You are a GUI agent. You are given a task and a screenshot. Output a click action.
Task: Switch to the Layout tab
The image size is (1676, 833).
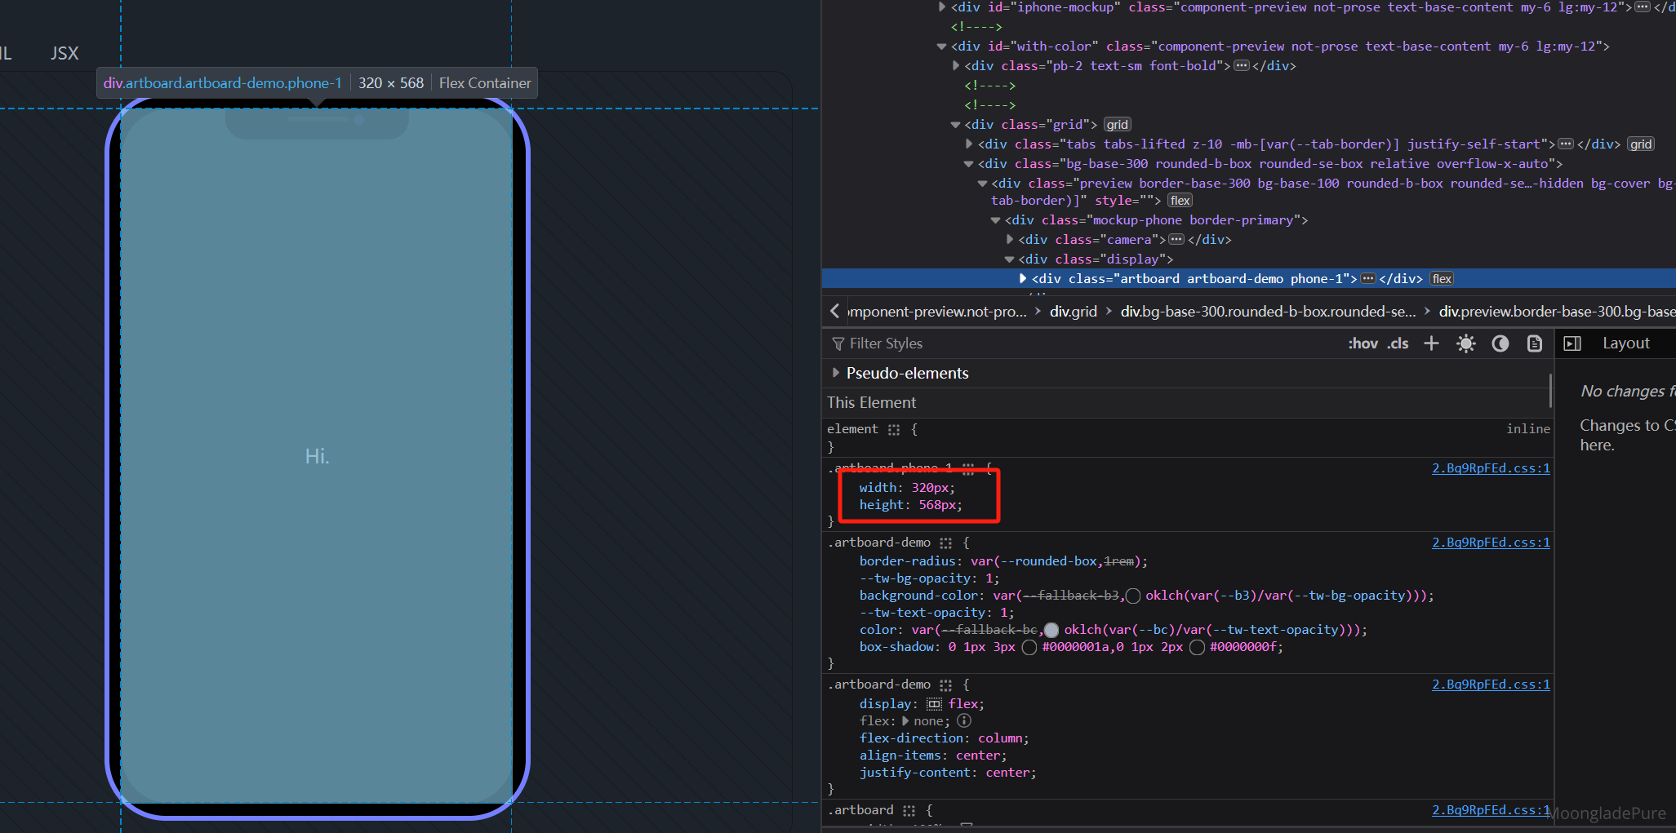[1625, 343]
